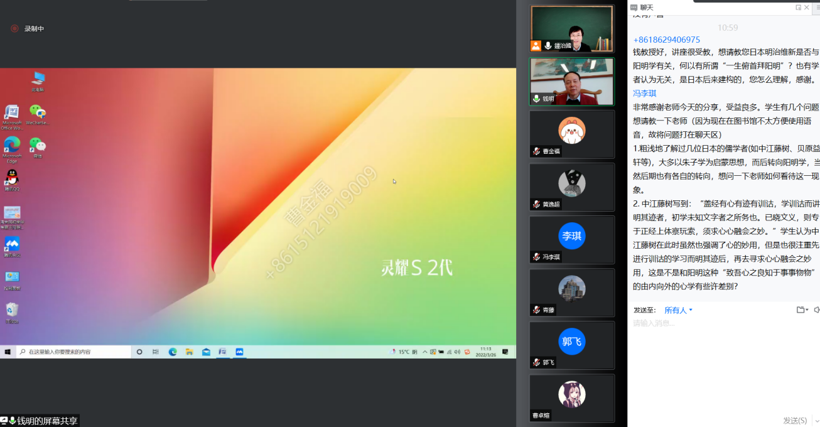Viewport: 820px width, 427px height.
Task: Click mic icon on 鍾治國's video tile
Action: coord(548,46)
